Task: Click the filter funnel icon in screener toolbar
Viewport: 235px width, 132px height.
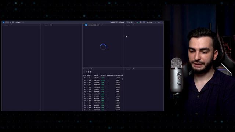Action: point(91,72)
